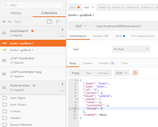Click the new collection folder icon

[49, 22]
